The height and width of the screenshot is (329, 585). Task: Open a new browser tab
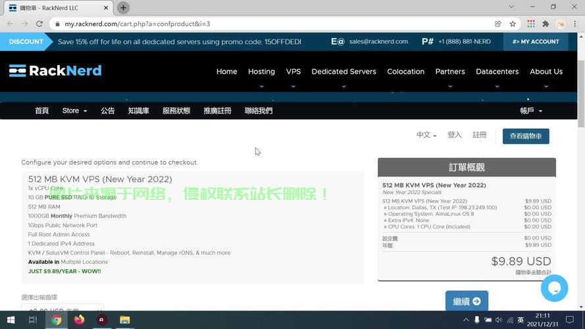click(x=123, y=7)
